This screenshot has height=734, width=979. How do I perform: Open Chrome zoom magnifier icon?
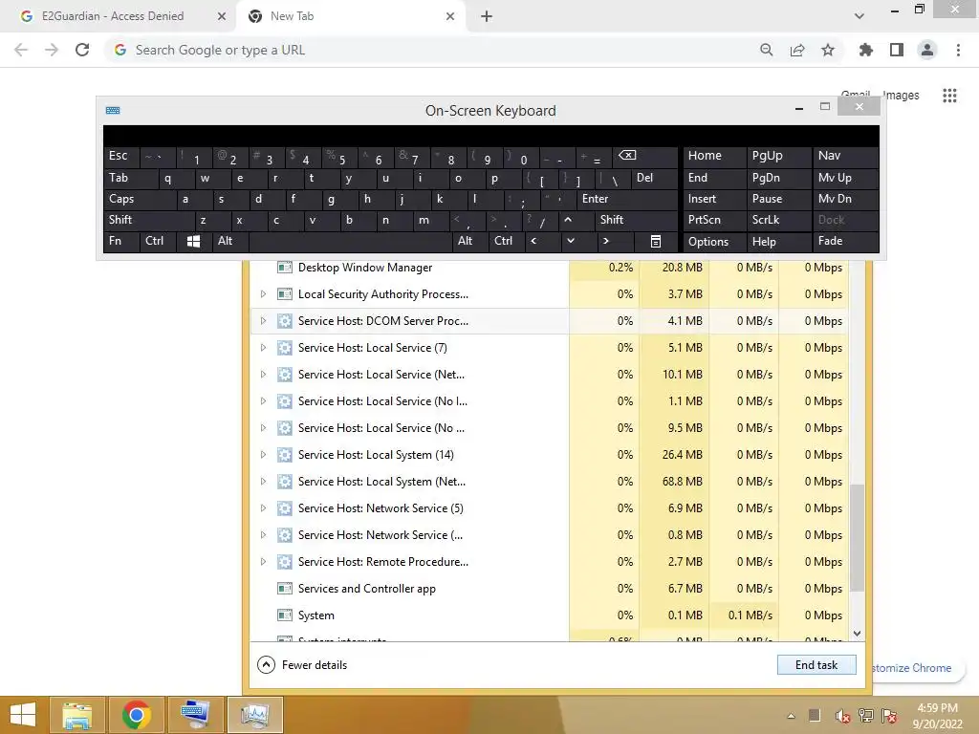pyautogui.click(x=766, y=50)
